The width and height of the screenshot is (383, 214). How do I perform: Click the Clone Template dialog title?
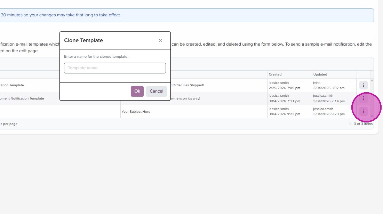tap(83, 40)
